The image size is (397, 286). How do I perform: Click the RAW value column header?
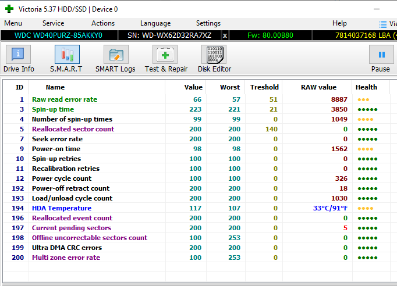[x=318, y=87]
